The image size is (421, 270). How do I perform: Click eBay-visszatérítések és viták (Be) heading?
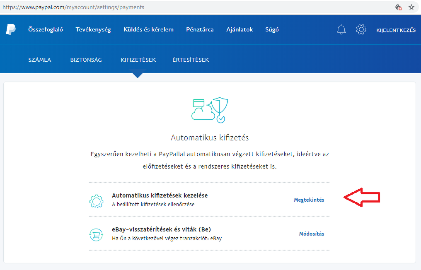tap(161, 229)
